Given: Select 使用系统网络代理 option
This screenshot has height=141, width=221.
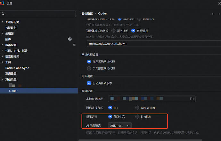Looking at the screenshot, I should pos(89,62).
